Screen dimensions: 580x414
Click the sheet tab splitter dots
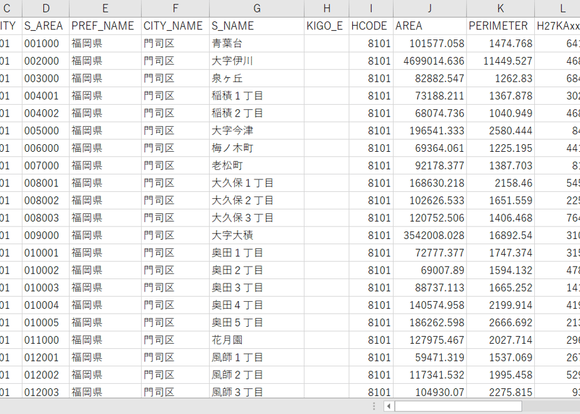click(x=374, y=406)
